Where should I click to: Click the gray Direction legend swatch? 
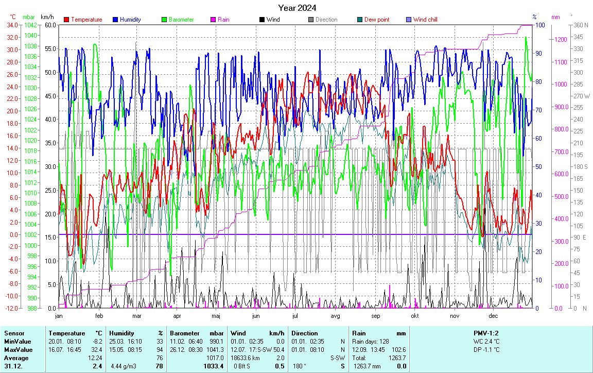[311, 20]
